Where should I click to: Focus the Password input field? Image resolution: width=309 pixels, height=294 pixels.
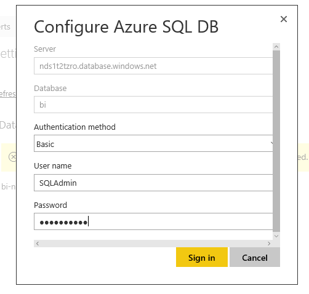pyautogui.click(x=153, y=221)
